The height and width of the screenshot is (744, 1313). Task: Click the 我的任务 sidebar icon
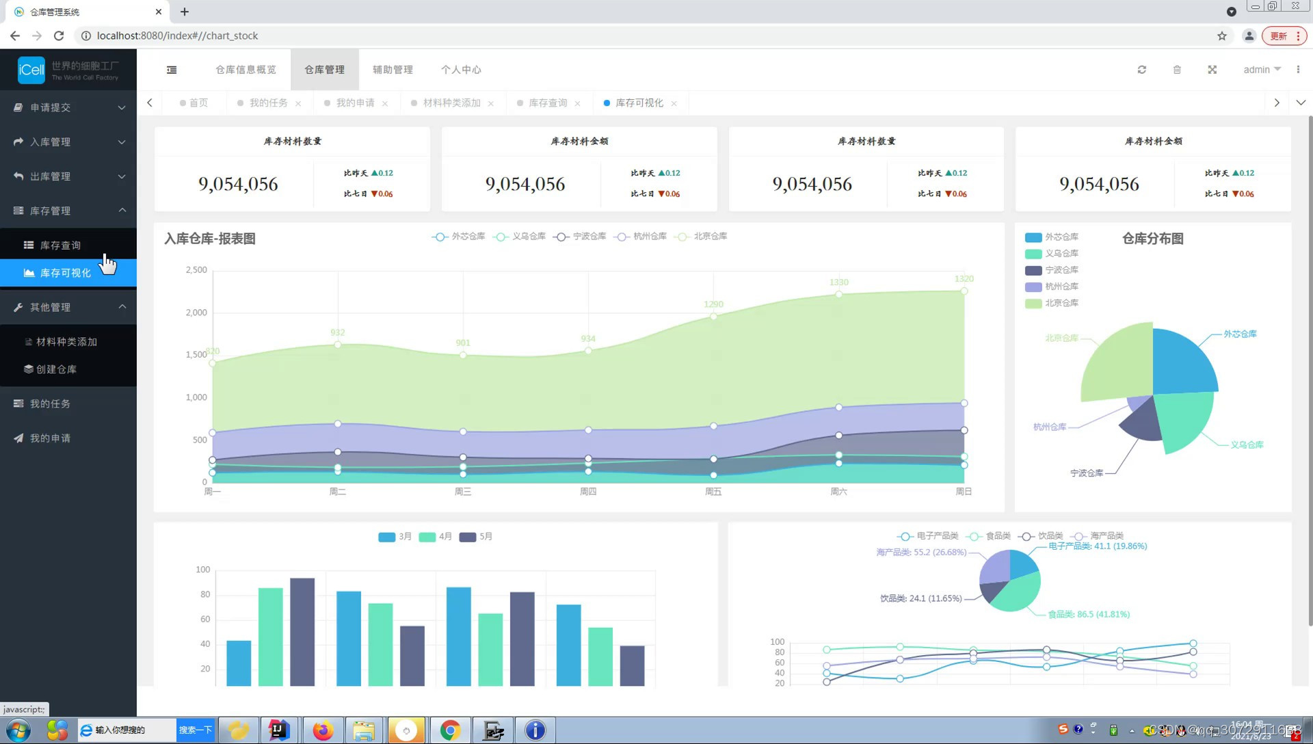(x=18, y=404)
